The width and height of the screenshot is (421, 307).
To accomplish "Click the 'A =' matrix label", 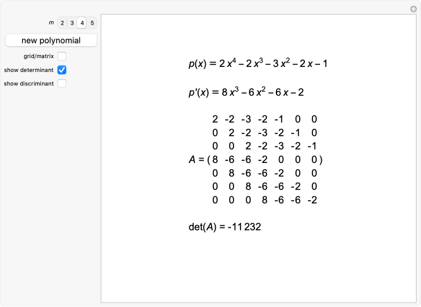I will (x=196, y=160).
